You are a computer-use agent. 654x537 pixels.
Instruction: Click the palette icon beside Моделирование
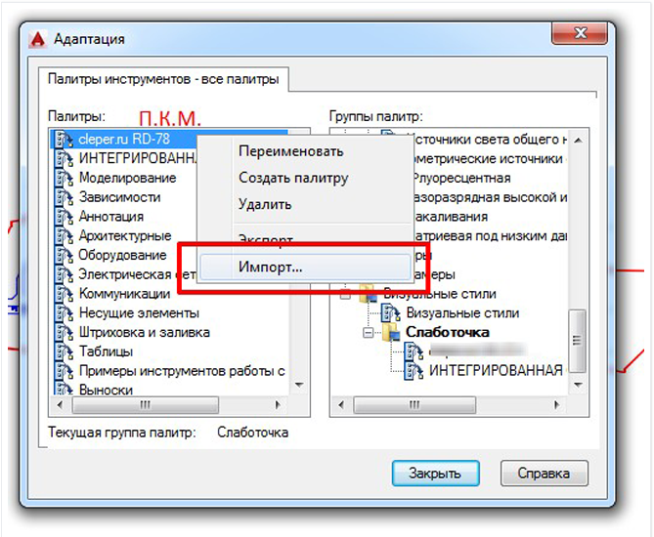tap(65, 178)
